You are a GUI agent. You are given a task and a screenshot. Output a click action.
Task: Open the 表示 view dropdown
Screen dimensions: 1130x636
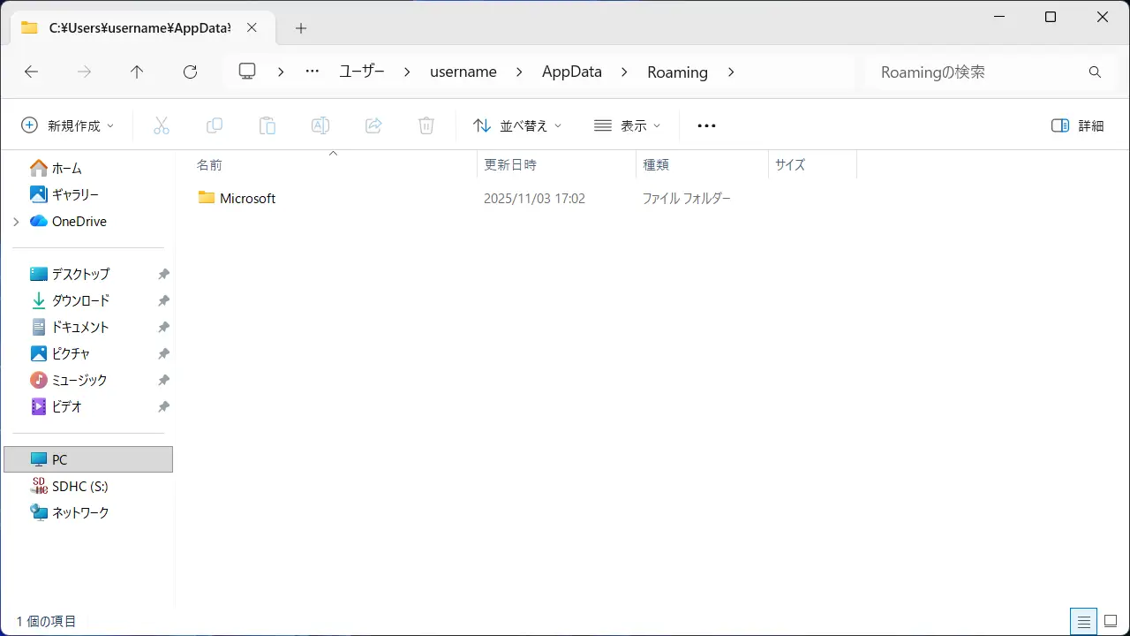(x=627, y=125)
